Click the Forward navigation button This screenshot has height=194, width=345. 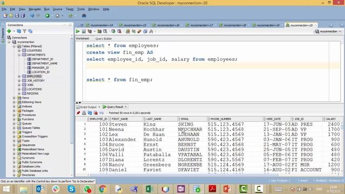(58, 16)
